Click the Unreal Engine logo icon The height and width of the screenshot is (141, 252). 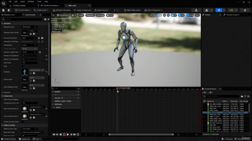tap(4, 3)
